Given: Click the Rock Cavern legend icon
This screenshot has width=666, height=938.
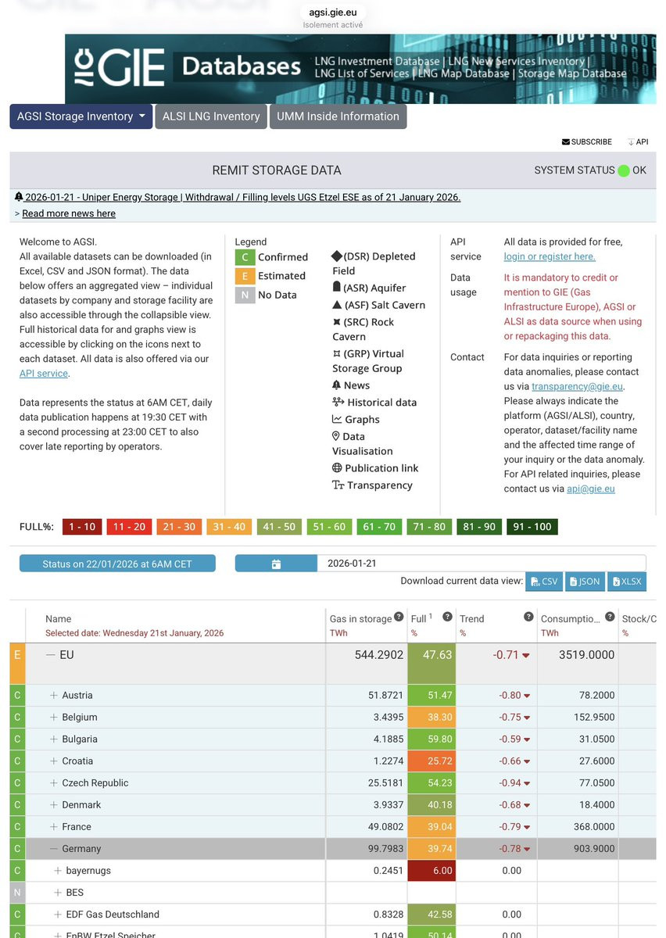Looking at the screenshot, I should point(337,322).
